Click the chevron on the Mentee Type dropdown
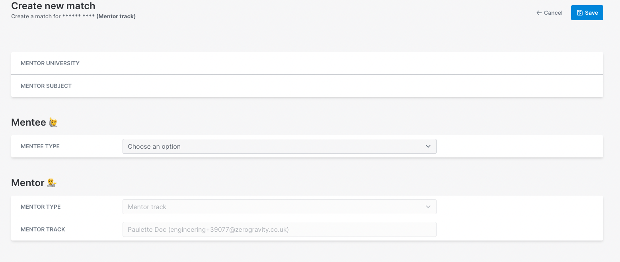This screenshot has height=262, width=620. point(428,146)
